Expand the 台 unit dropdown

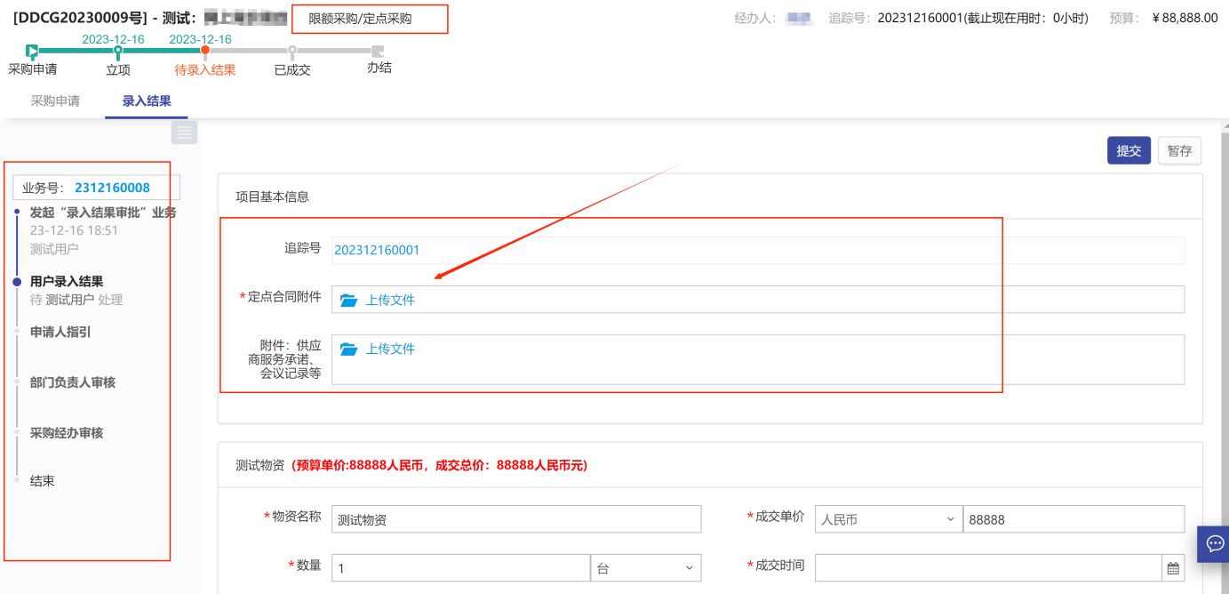click(645, 568)
